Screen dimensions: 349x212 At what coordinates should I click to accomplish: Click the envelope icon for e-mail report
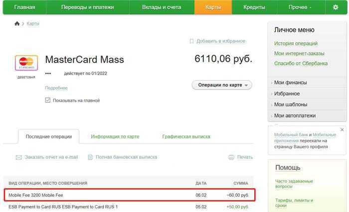(x=19, y=157)
